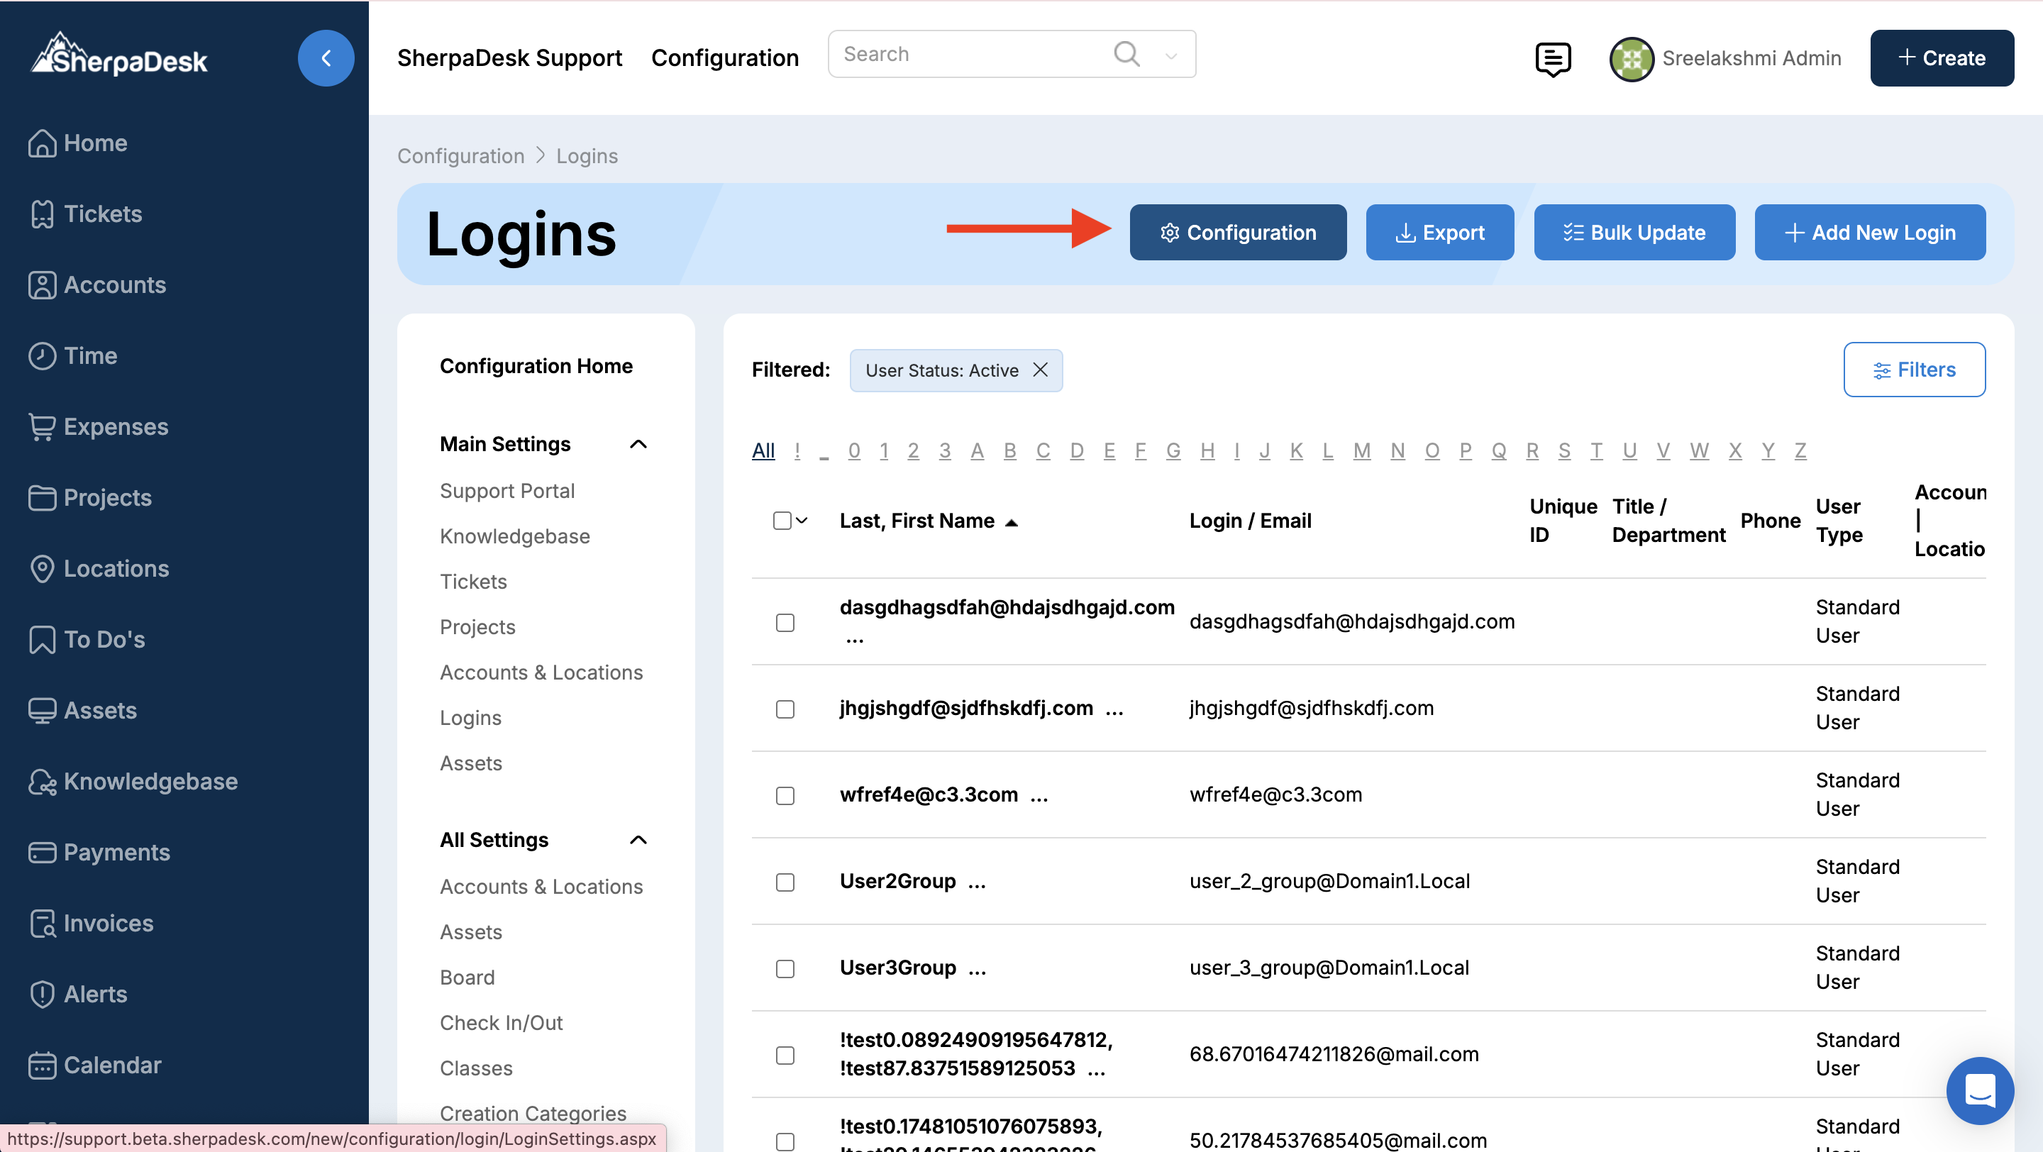The height and width of the screenshot is (1152, 2043).
Task: Open Projects folder icon in sidebar
Action: pyautogui.click(x=42, y=498)
